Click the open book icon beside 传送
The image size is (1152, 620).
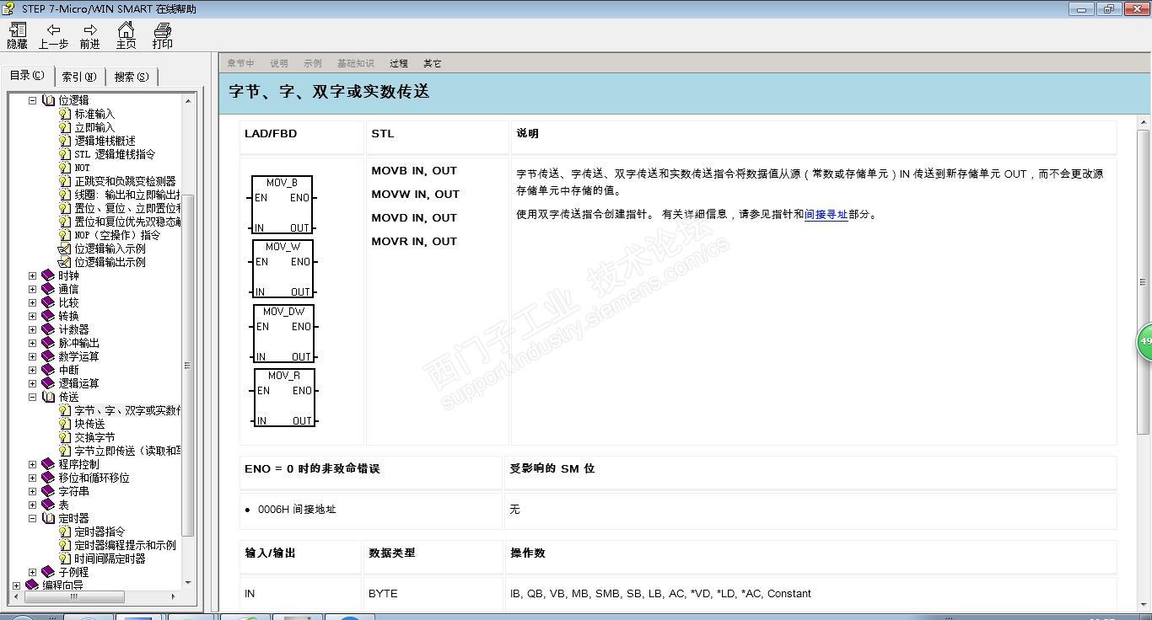[48, 397]
